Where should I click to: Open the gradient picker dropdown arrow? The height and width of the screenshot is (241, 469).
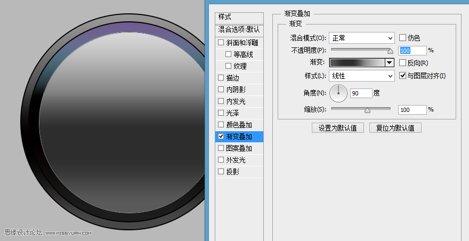pyautogui.click(x=390, y=62)
